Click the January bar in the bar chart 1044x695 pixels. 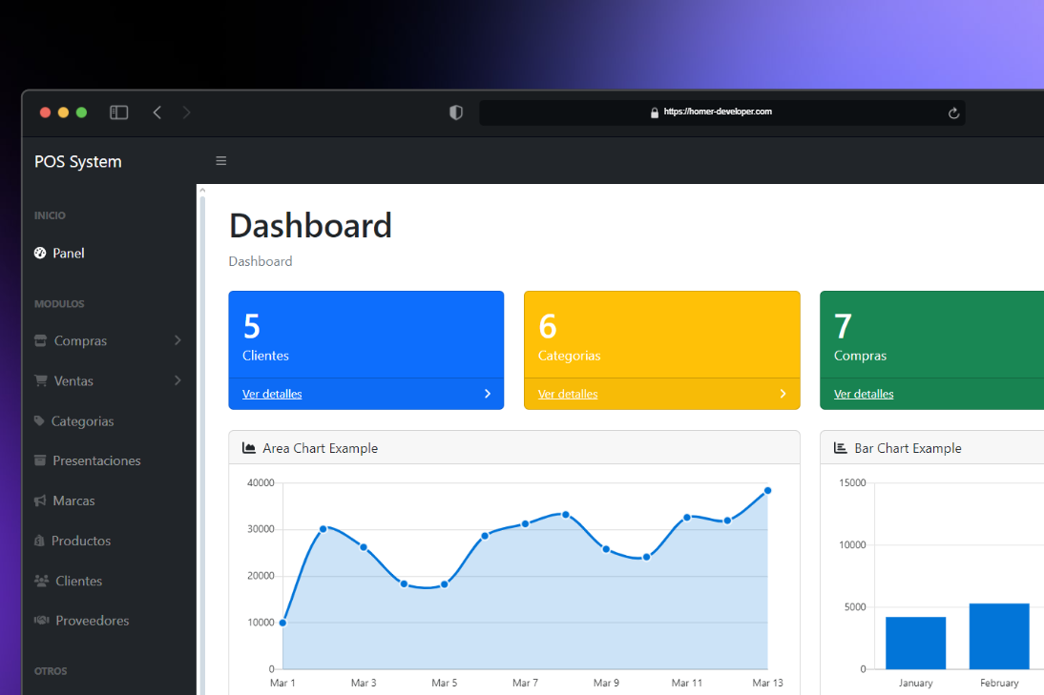coord(915,644)
